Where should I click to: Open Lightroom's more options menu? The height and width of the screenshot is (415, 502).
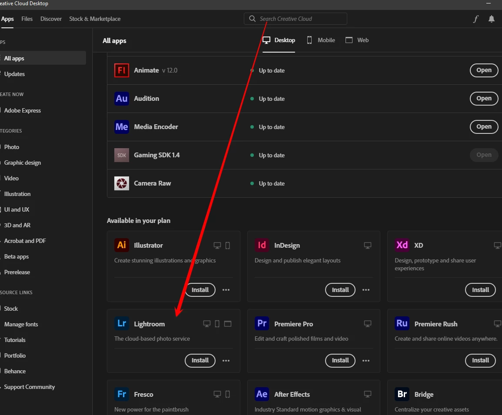(226, 361)
